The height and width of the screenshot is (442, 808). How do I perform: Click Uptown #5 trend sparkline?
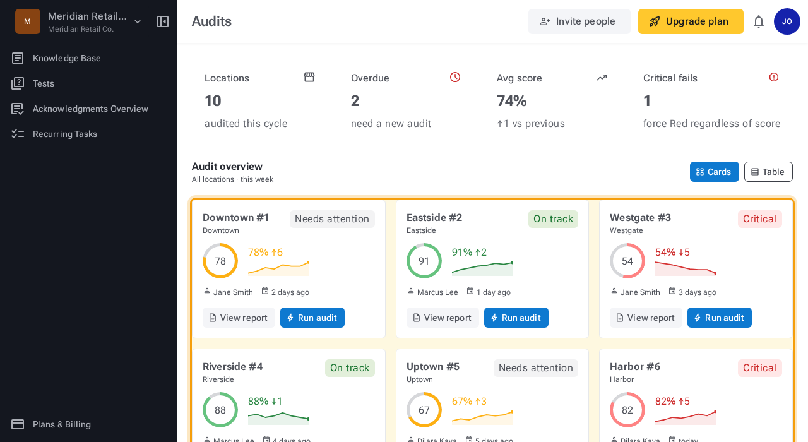(x=482, y=417)
